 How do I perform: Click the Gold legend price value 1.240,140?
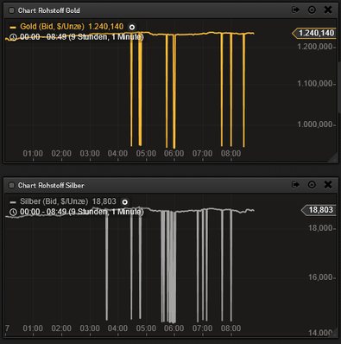[106, 27]
